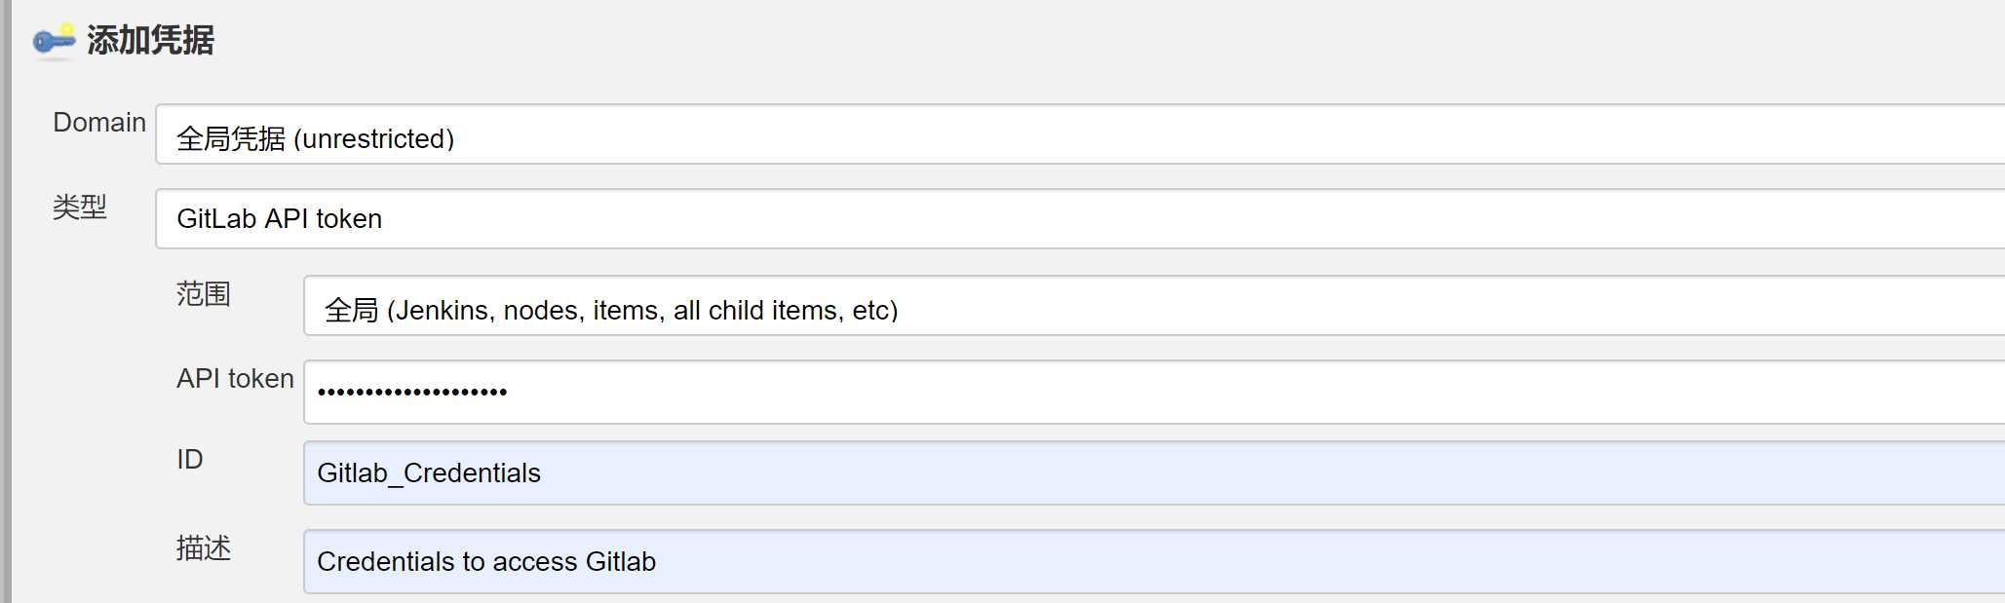
Task: Click the ID label
Action: coord(190,459)
